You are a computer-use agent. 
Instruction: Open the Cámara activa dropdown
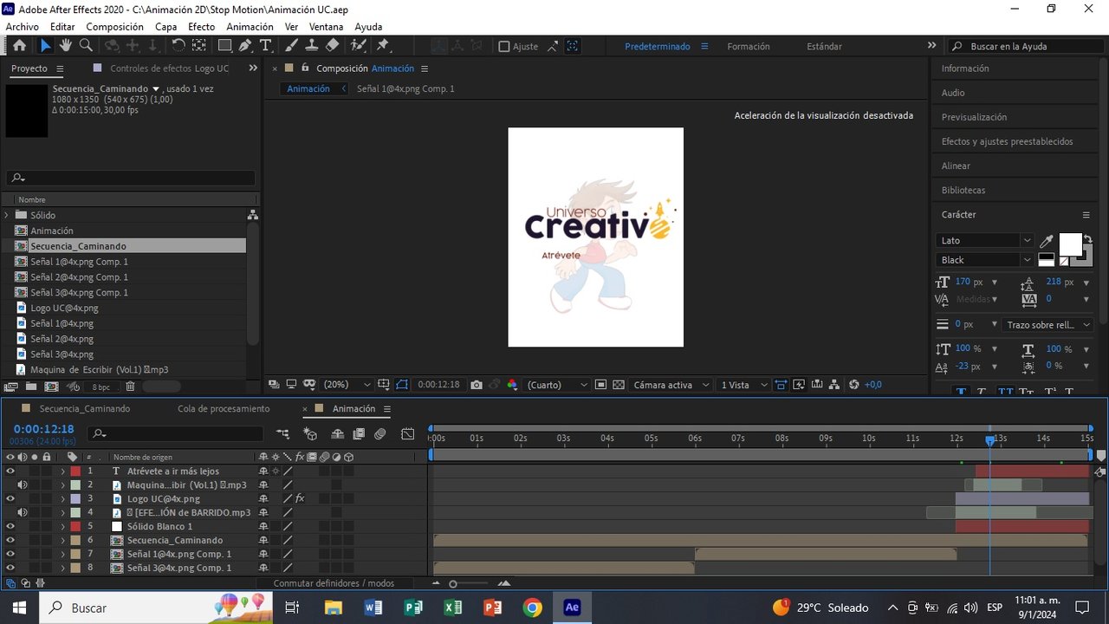(671, 385)
